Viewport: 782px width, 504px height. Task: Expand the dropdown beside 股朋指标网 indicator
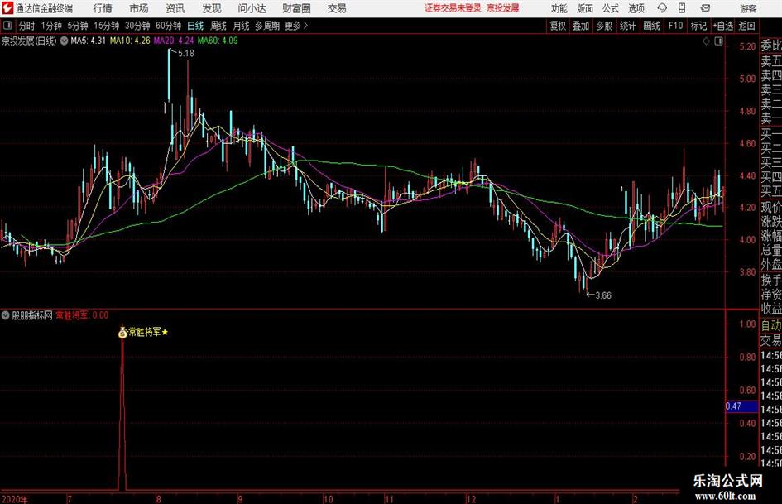pyautogui.click(x=6, y=315)
